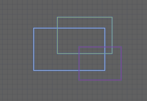Image resolution: width=147 pixels, height=101 pixels.
Task: Click the top-left corner of the white rectangle
Action: [34, 28]
